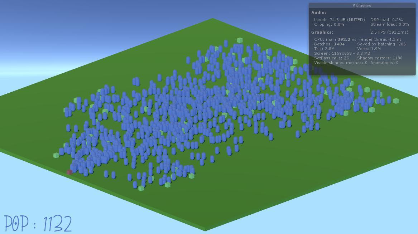Click the SetPass calls: 25 entry

tap(331, 58)
